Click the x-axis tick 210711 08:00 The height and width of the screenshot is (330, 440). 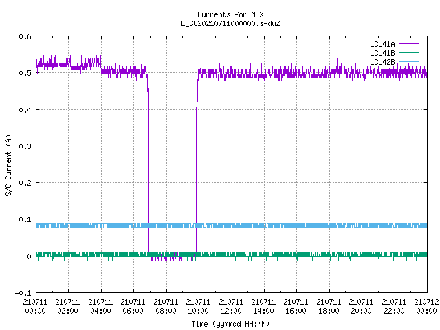(x=166, y=307)
